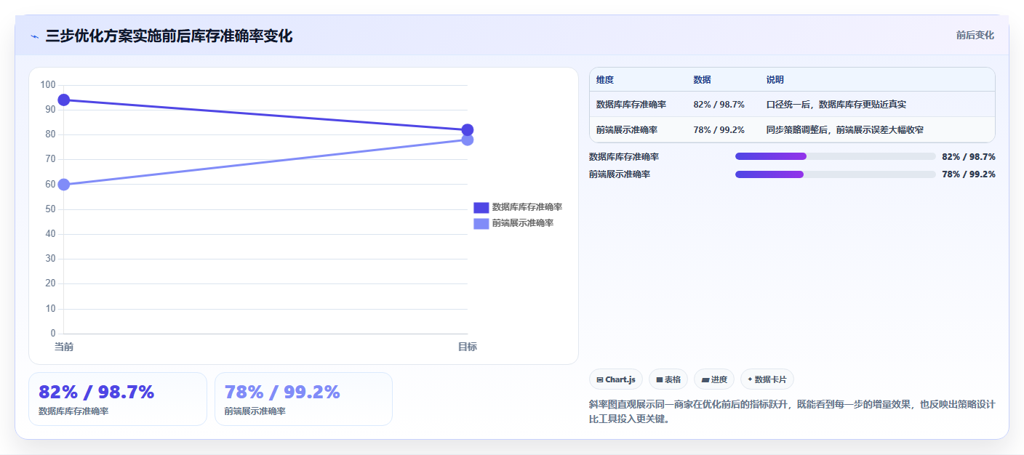The height and width of the screenshot is (455, 1024).
Task: Click the 100 y-axis tick label
Action: [x=48, y=85]
